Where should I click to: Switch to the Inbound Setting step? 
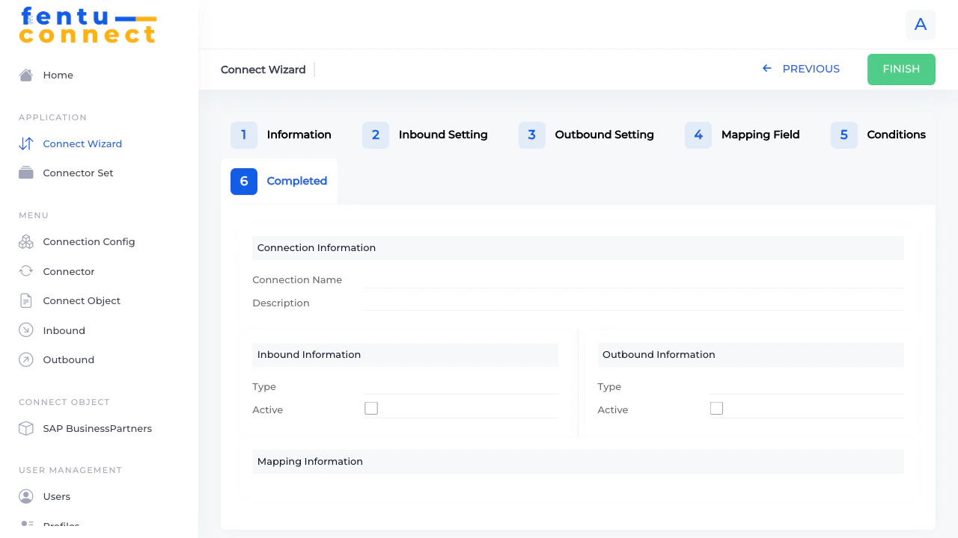coord(425,135)
